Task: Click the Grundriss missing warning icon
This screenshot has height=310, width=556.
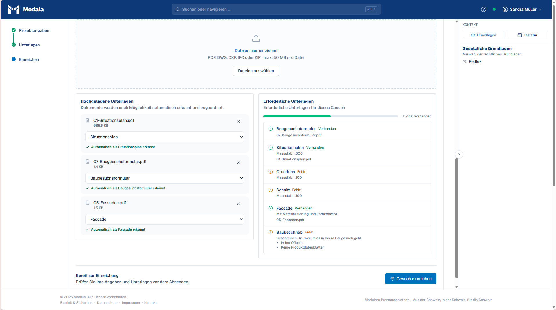Action: [x=271, y=172]
